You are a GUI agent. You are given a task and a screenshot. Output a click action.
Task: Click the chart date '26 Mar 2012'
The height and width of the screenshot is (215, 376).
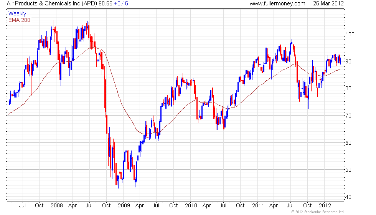[328, 3]
